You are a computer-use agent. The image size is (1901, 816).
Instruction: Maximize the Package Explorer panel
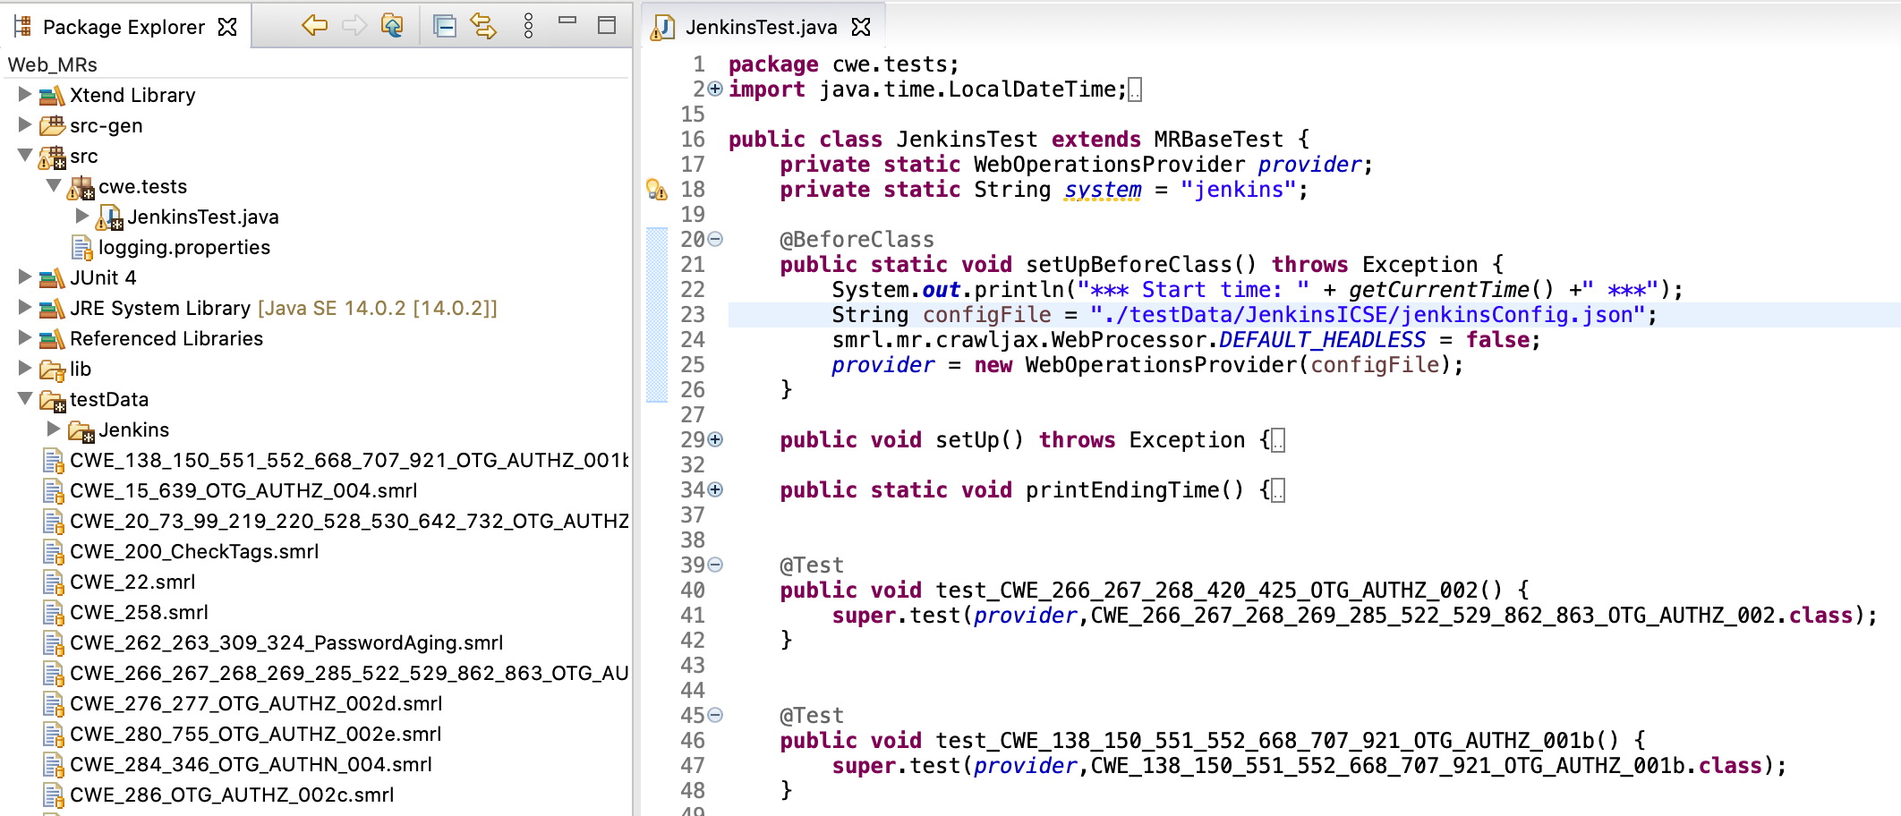[607, 25]
